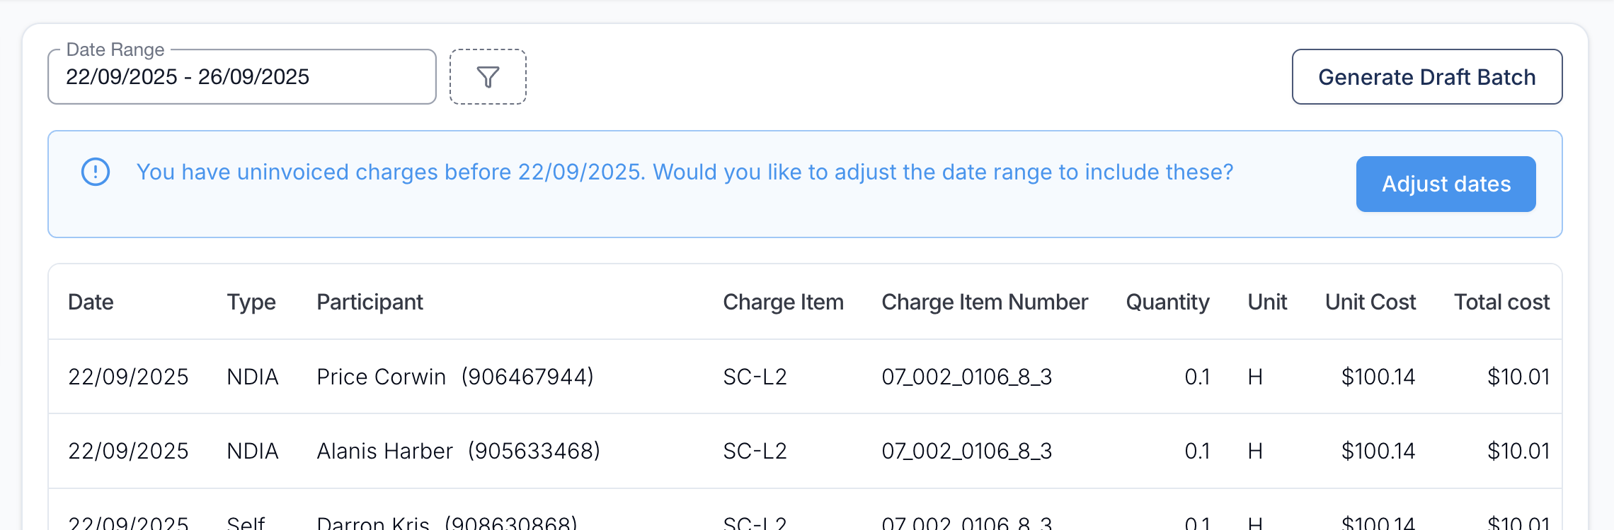Click the Charge Item column header
Screen dimensions: 1614x530
[x=783, y=302]
